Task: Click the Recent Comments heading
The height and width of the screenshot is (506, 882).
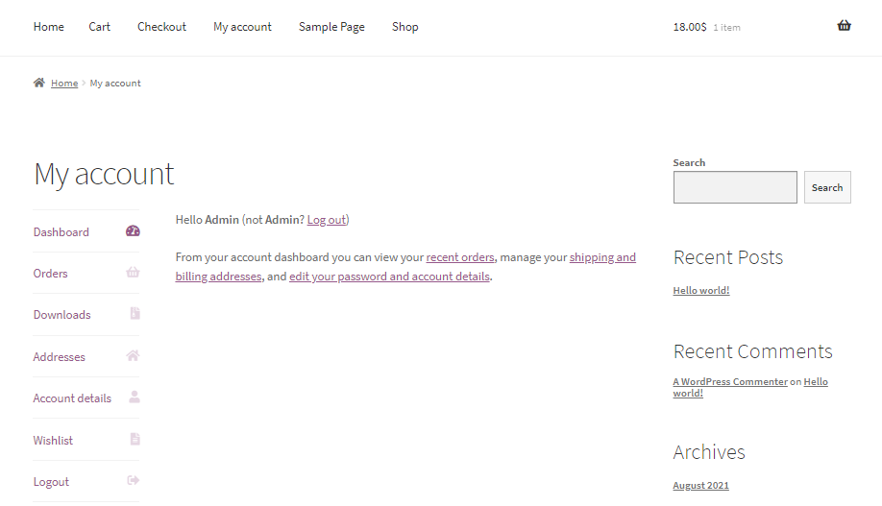Action: click(752, 351)
